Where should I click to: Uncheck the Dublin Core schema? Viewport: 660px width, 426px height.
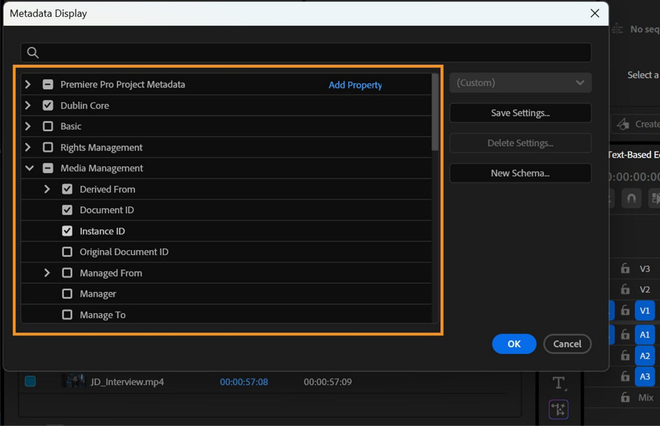tap(48, 105)
